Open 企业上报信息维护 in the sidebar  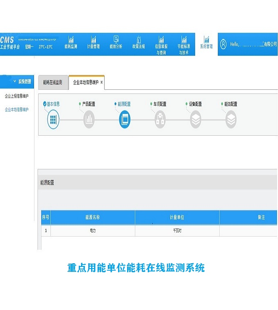(x=17, y=96)
